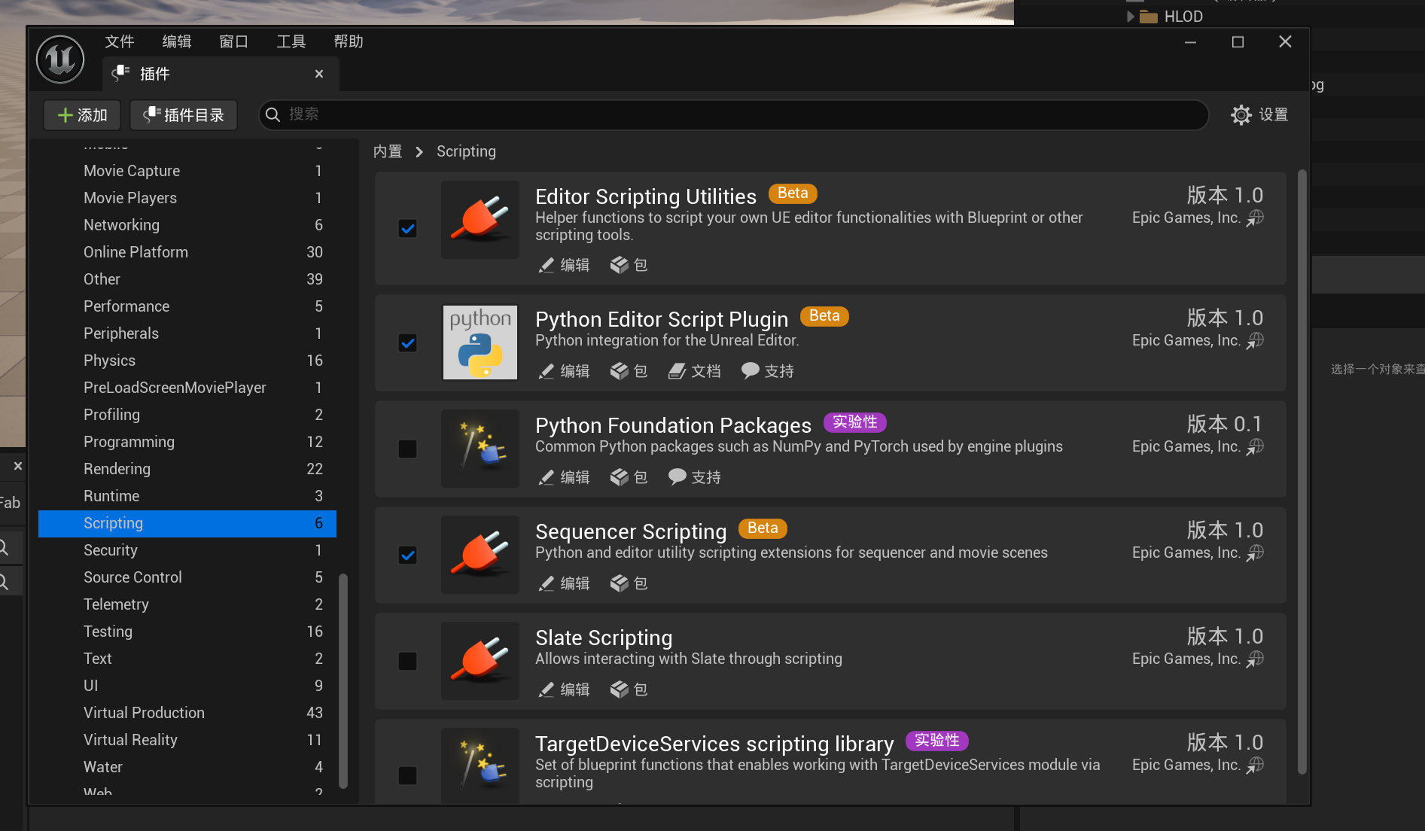Enable Python Foundation Packages checkbox

click(407, 449)
